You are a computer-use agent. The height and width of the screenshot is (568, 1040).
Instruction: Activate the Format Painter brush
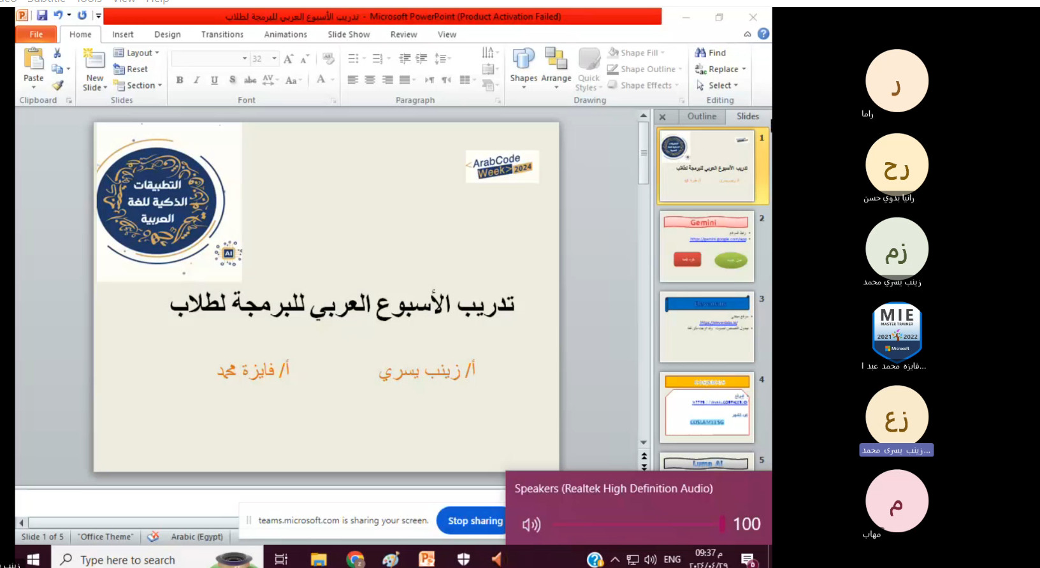pos(58,85)
